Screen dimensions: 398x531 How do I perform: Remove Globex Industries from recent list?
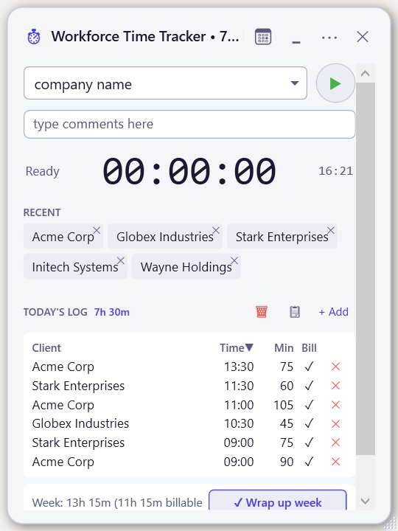click(216, 230)
